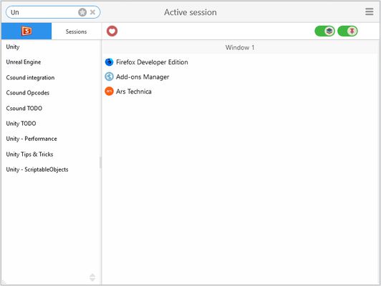This screenshot has height=286, width=381.
Task: Select the Session Sync logo tab
Action: [x=26, y=31]
